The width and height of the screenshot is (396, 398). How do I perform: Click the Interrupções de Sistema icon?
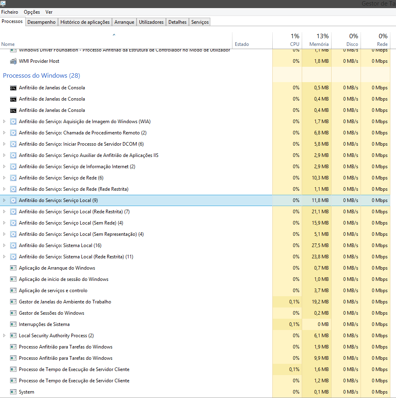tap(13, 324)
